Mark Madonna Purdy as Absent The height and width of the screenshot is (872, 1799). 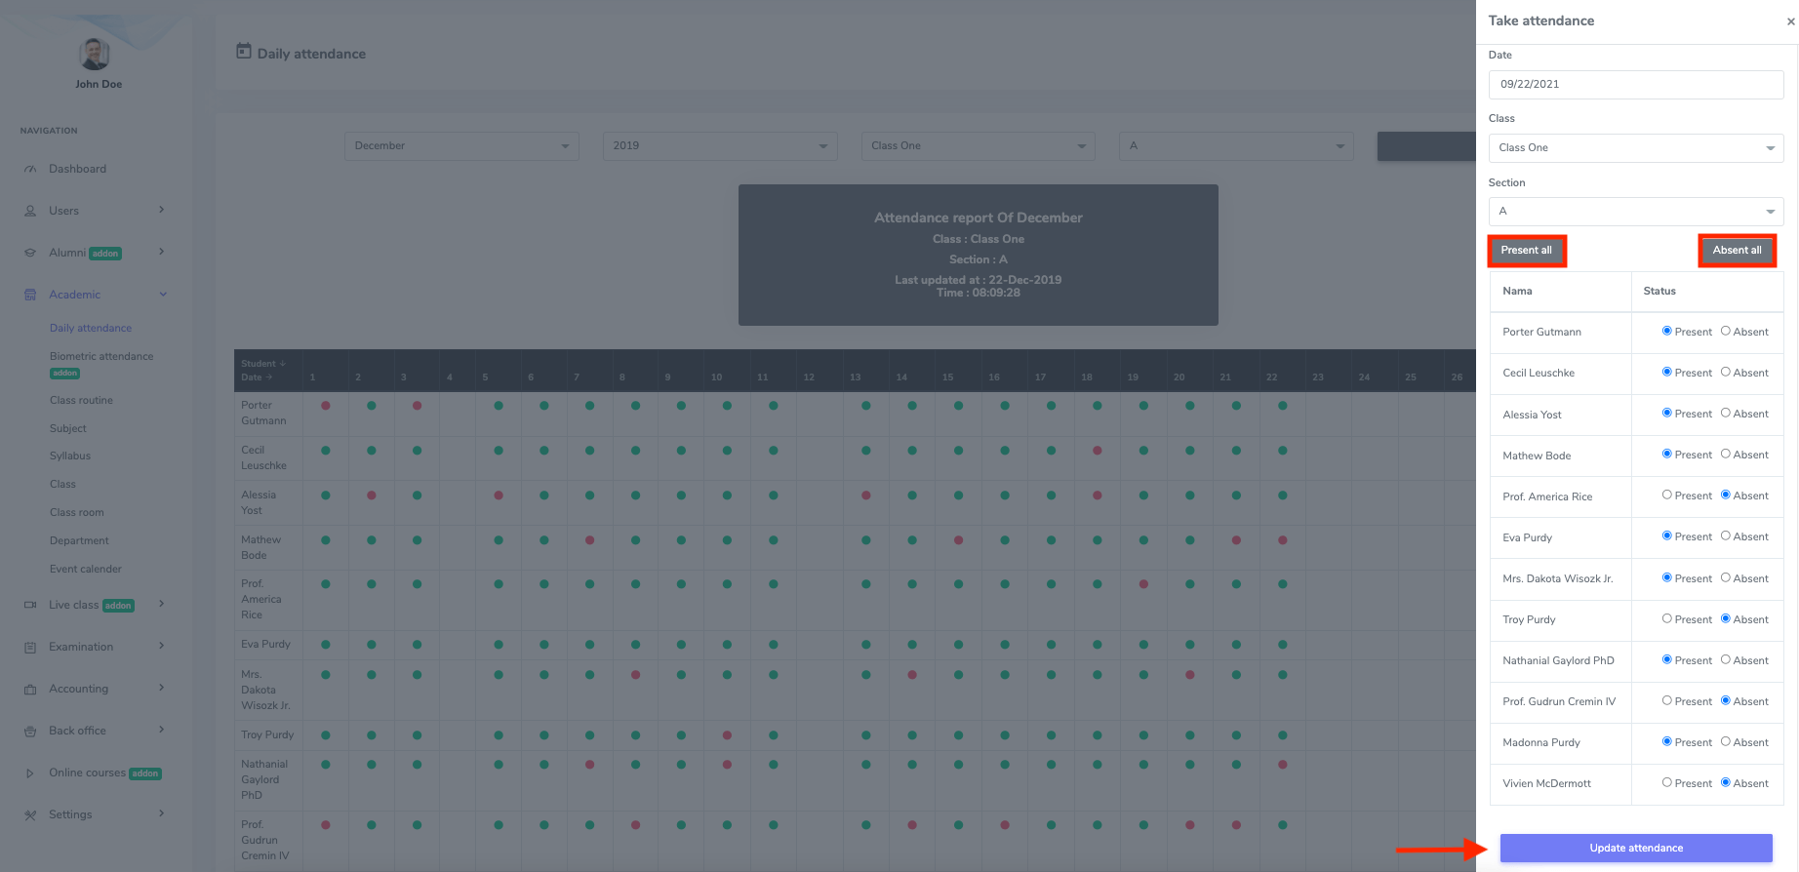click(1726, 741)
